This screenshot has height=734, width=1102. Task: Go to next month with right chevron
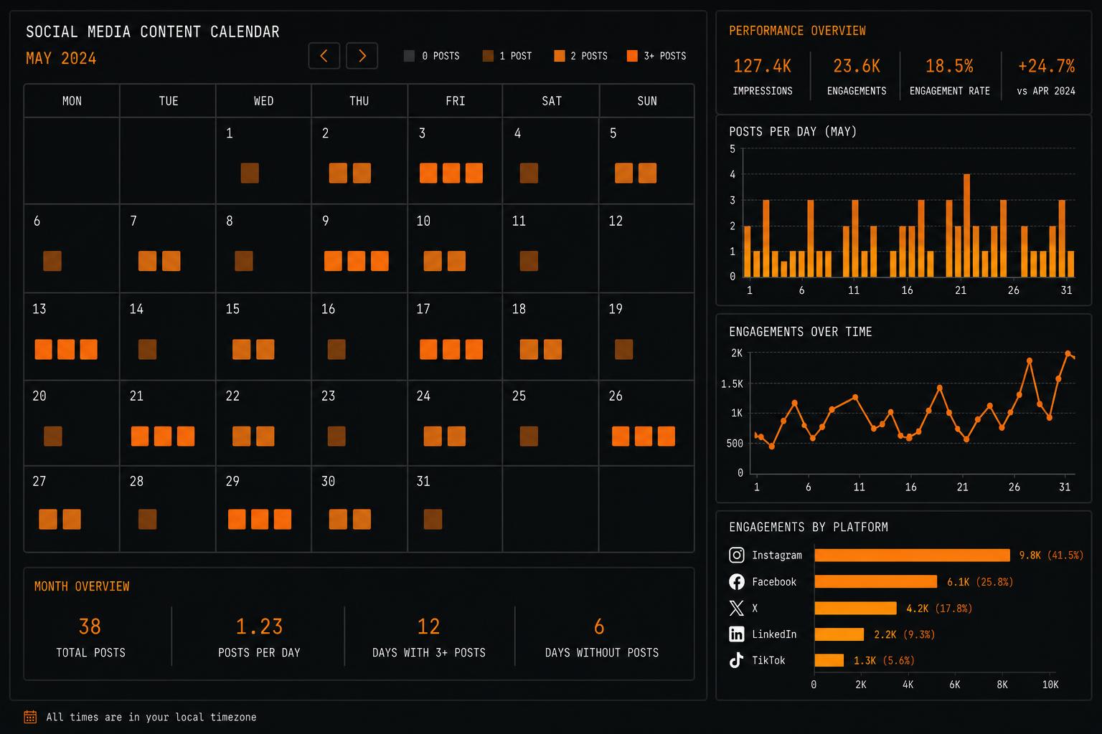pos(362,56)
